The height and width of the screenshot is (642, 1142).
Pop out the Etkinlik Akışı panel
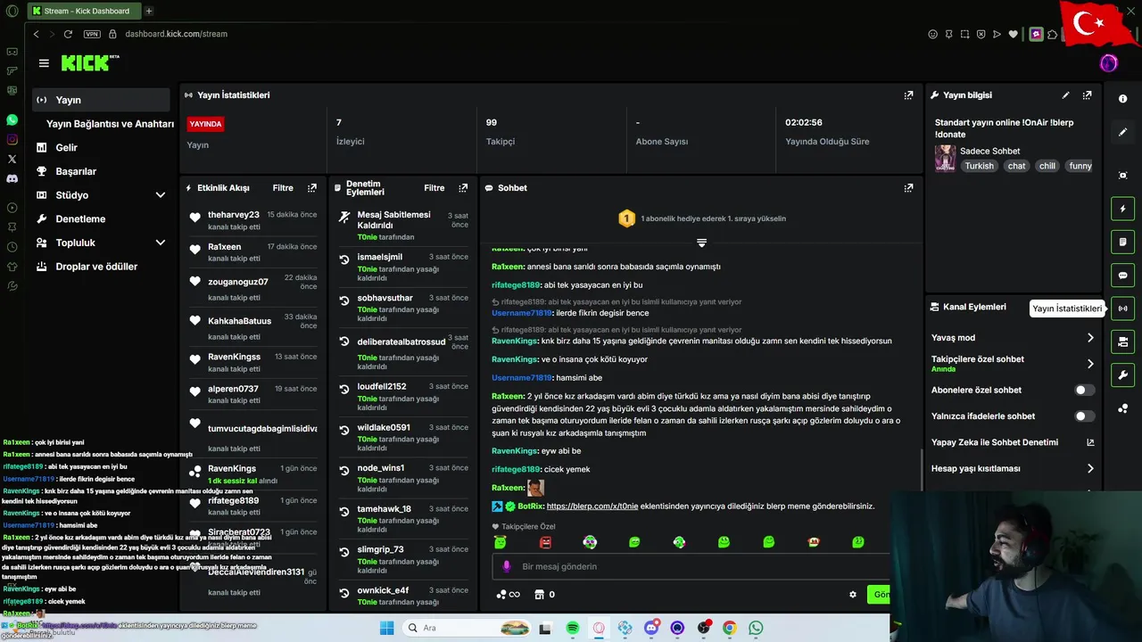coord(311,188)
